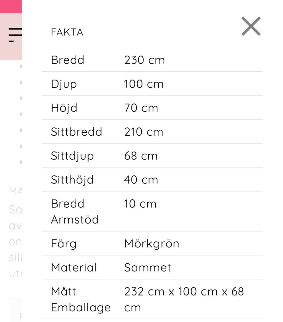The height and width of the screenshot is (322, 283).
Task: Open the hamburger menu icon
Action: (x=15, y=35)
